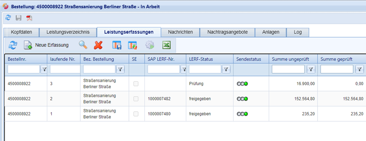Screen dimensions: 366x141
Task: Open the filter dropdown for LERF-Status column
Action: 226,69
